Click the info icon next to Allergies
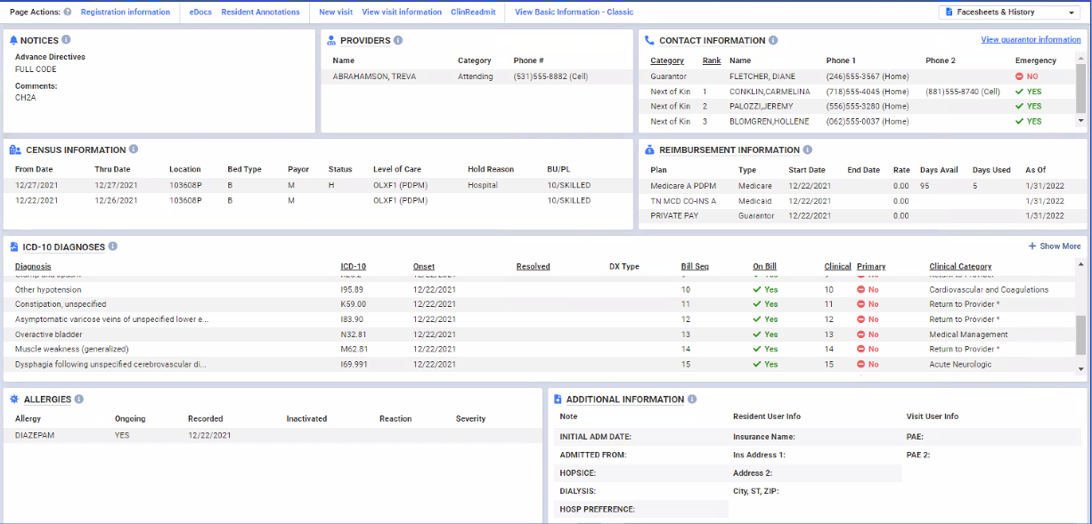Viewport: 1092px width, 524px height. tap(79, 399)
